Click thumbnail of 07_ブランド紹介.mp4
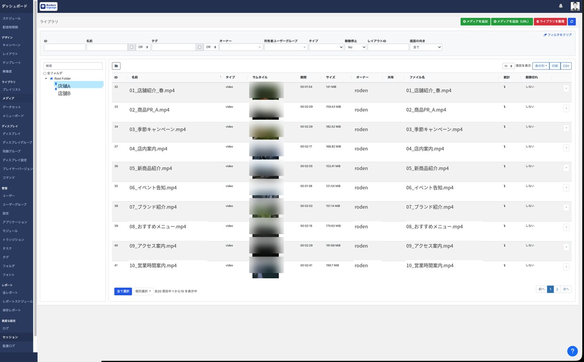584x362 pixels. tap(266, 208)
